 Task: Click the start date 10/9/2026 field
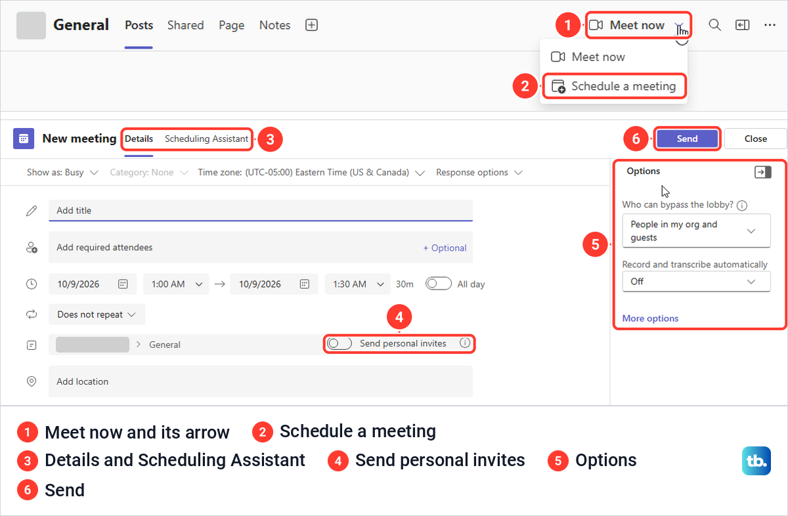point(92,284)
